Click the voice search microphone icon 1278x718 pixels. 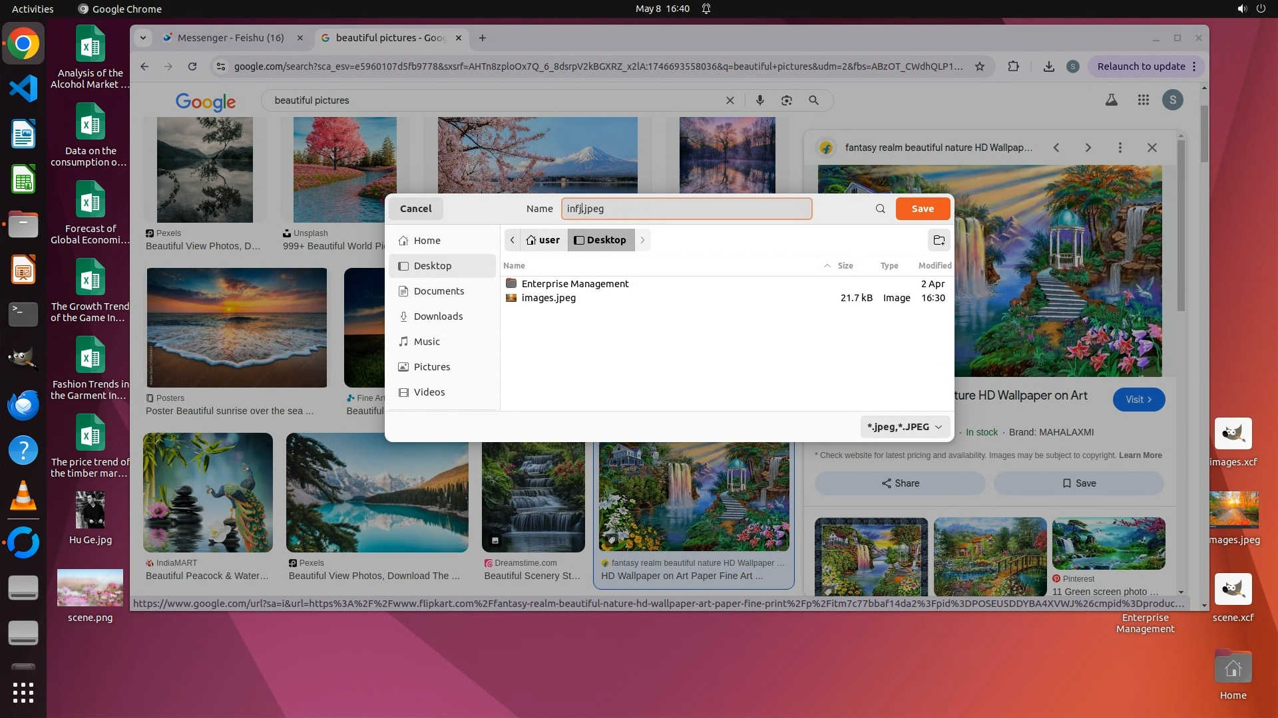[x=759, y=100]
